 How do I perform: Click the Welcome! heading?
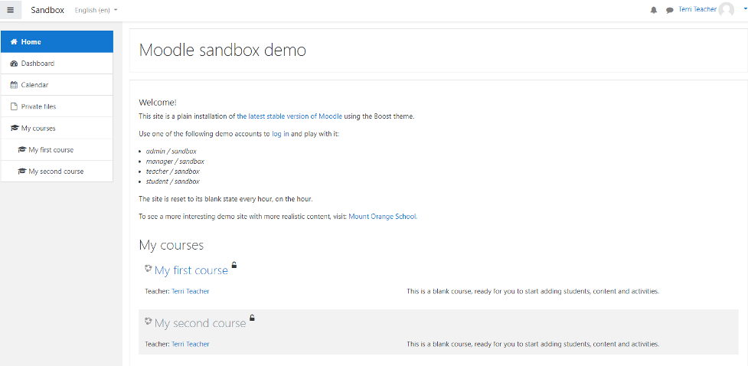point(158,102)
